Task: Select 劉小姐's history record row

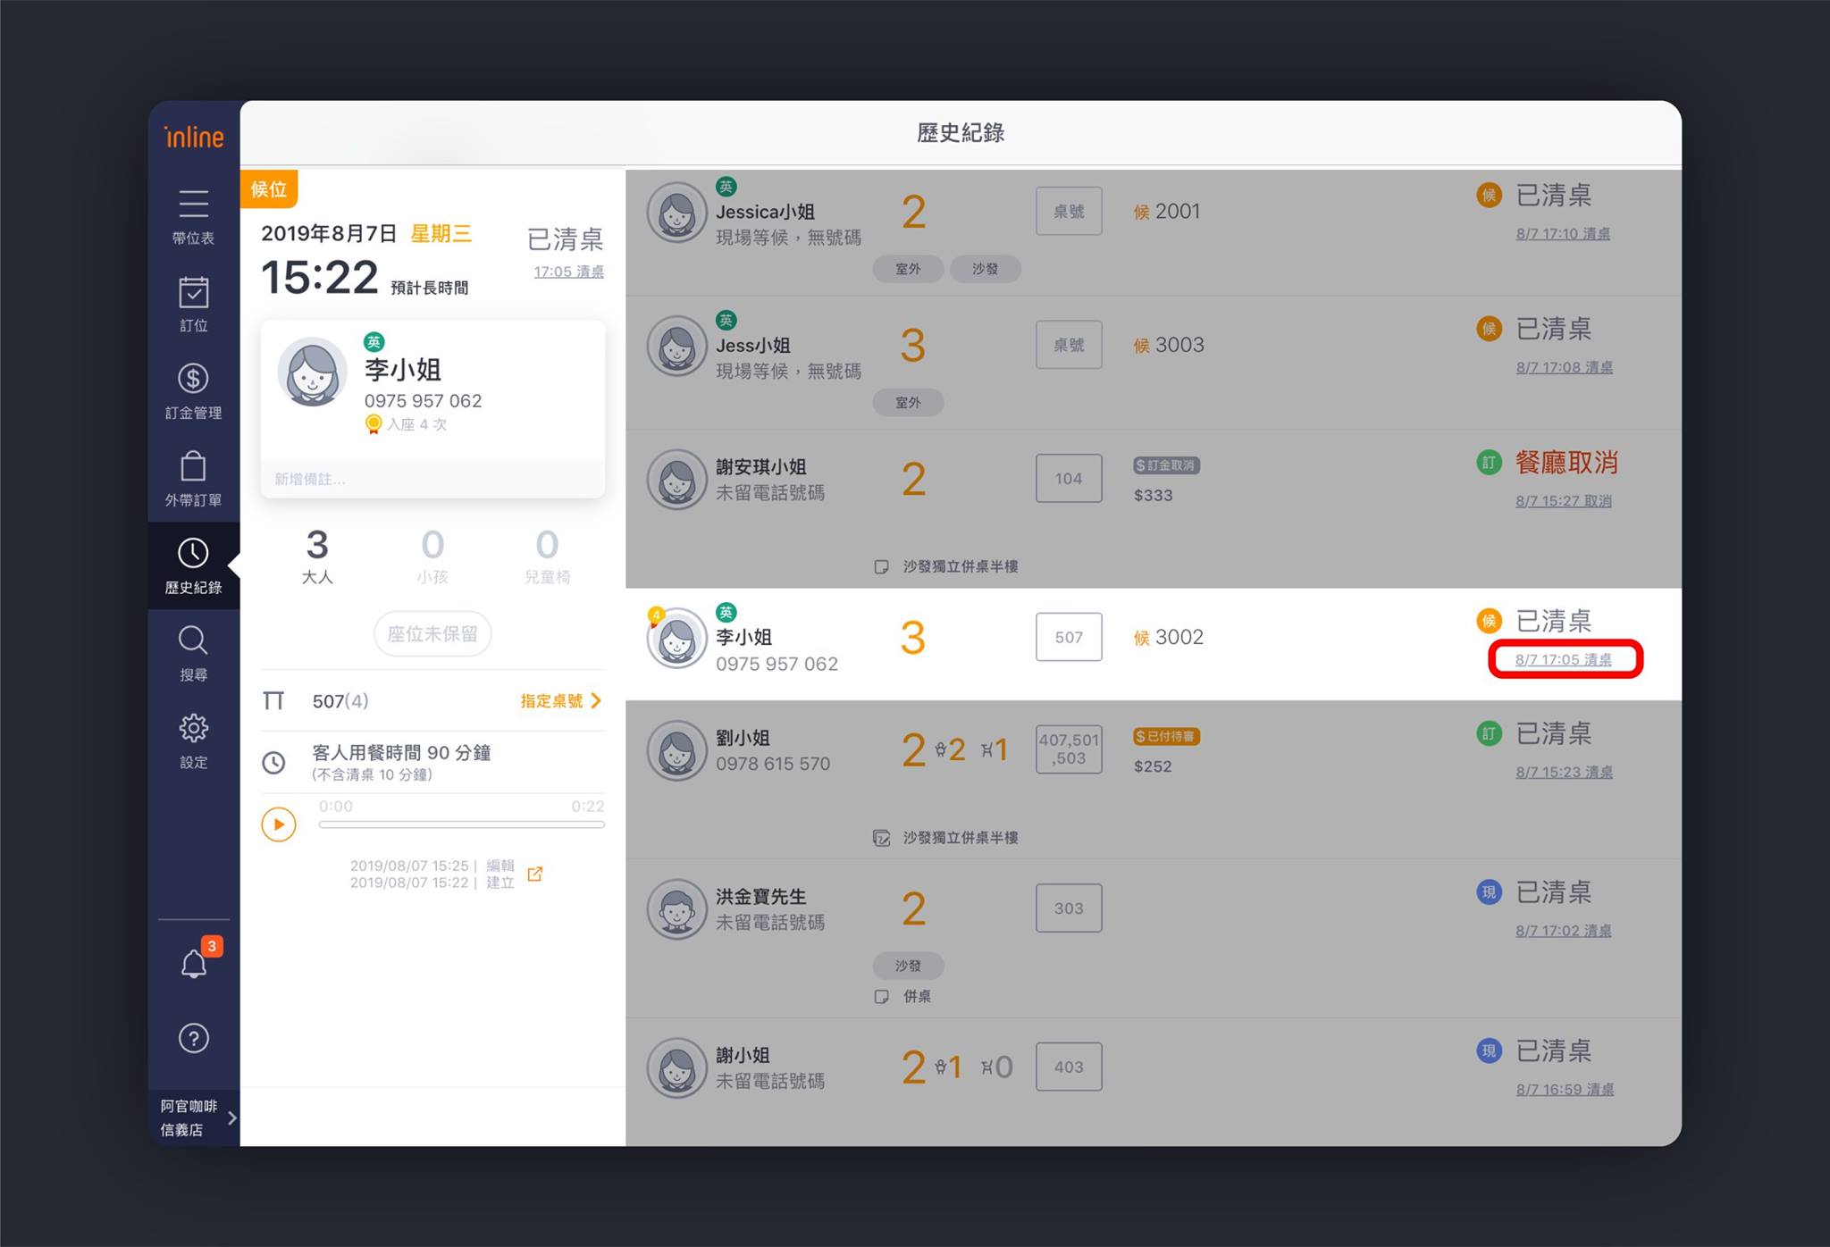Action: point(1153,780)
